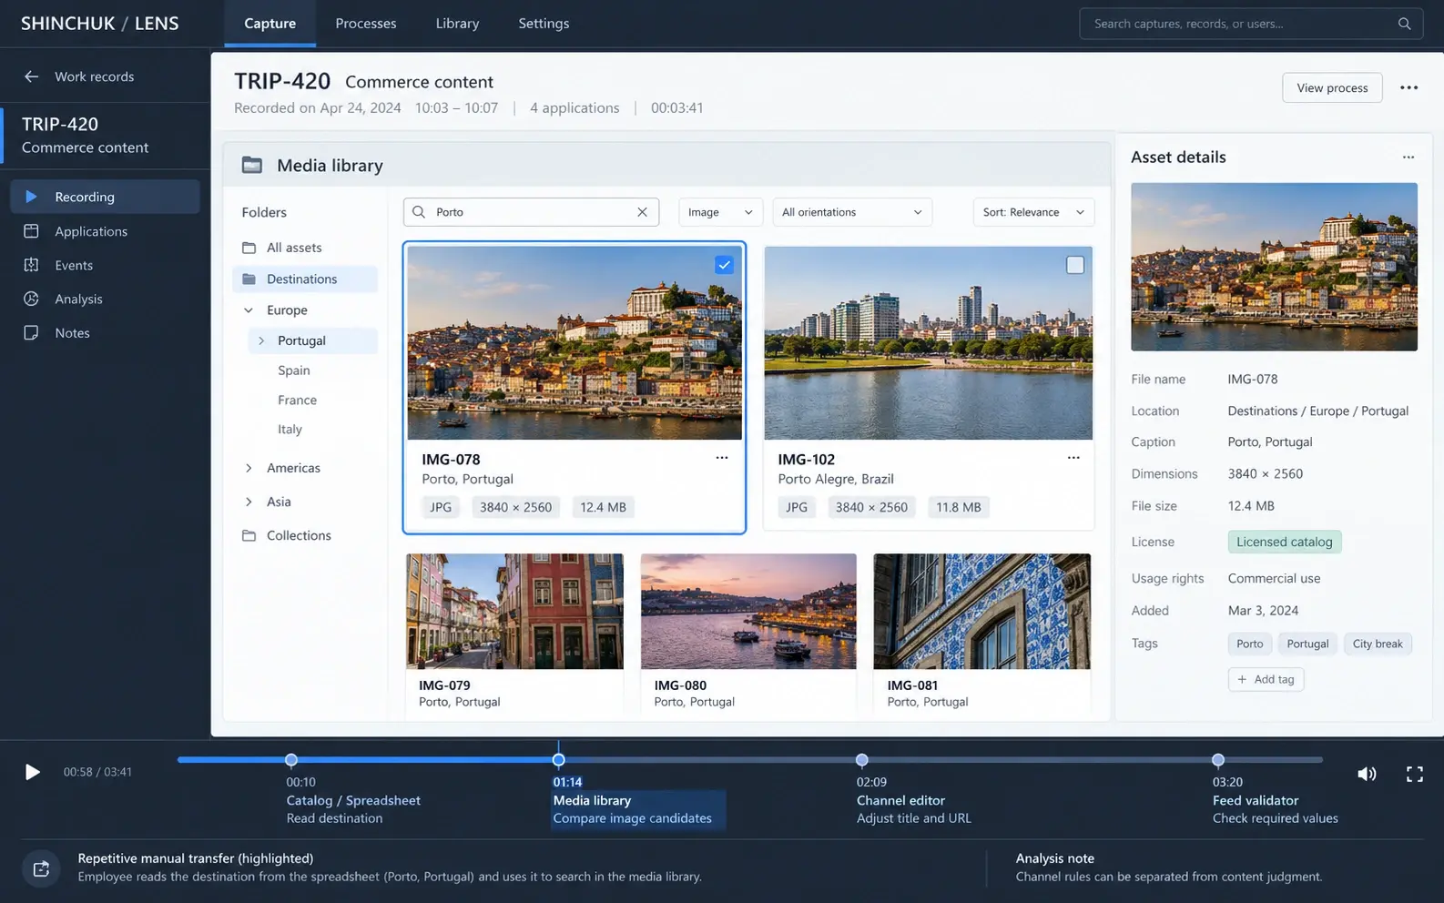Open the All orientations dropdown

852,212
